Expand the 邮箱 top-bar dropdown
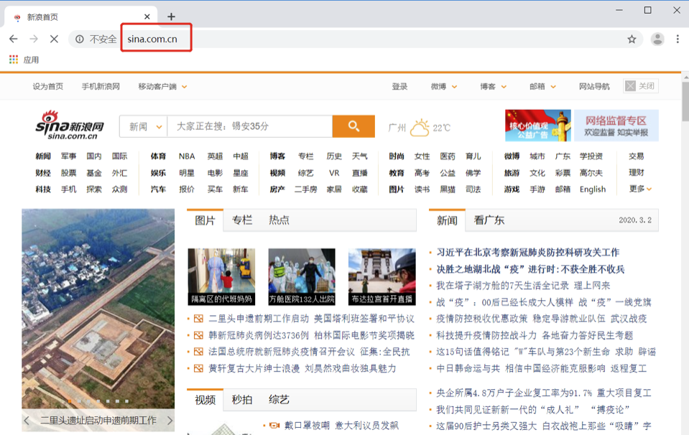 [553, 86]
